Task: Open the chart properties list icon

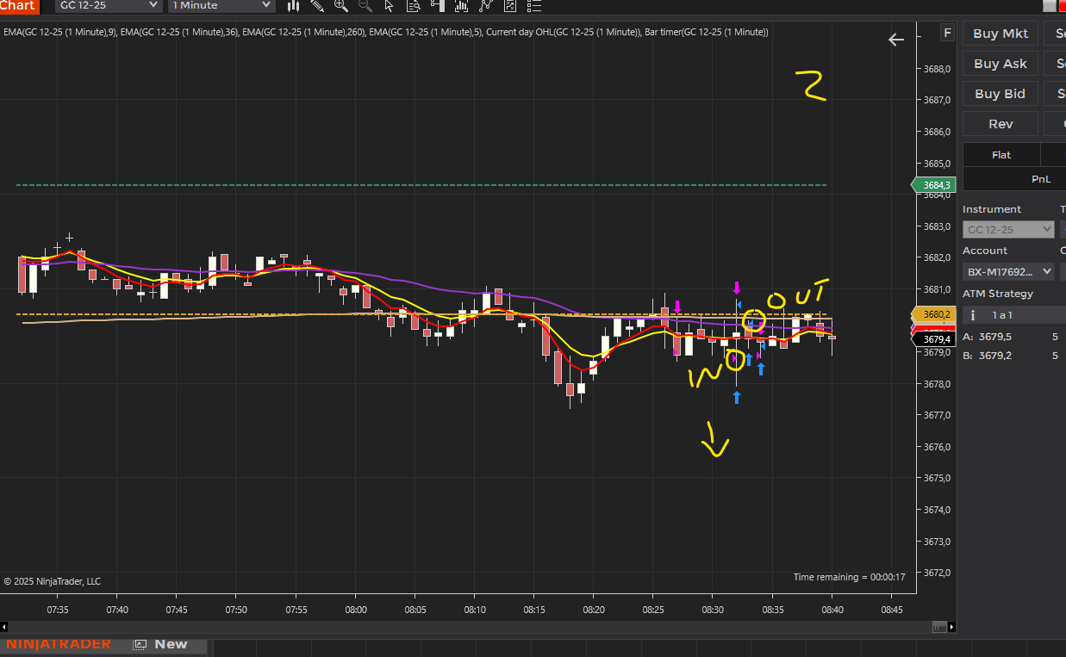Action: (x=534, y=5)
